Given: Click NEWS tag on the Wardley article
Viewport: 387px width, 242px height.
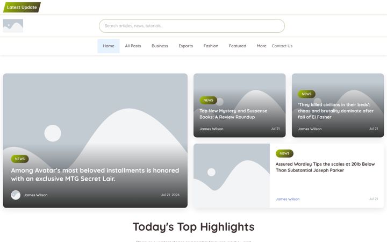Looking at the screenshot, I should (284, 153).
